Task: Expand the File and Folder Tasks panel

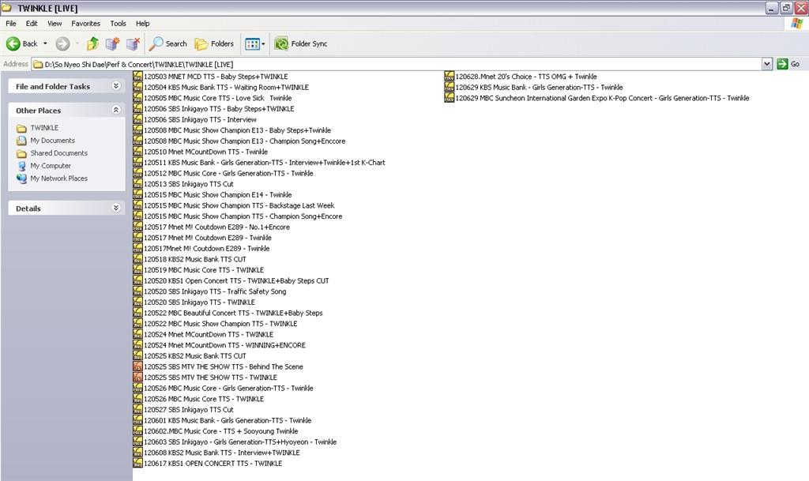Action: click(116, 86)
